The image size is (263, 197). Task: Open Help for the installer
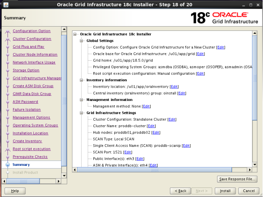pos(15,191)
